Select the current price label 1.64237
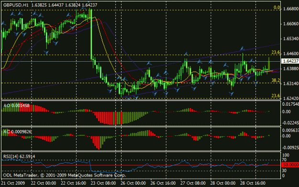 (x=290, y=61)
